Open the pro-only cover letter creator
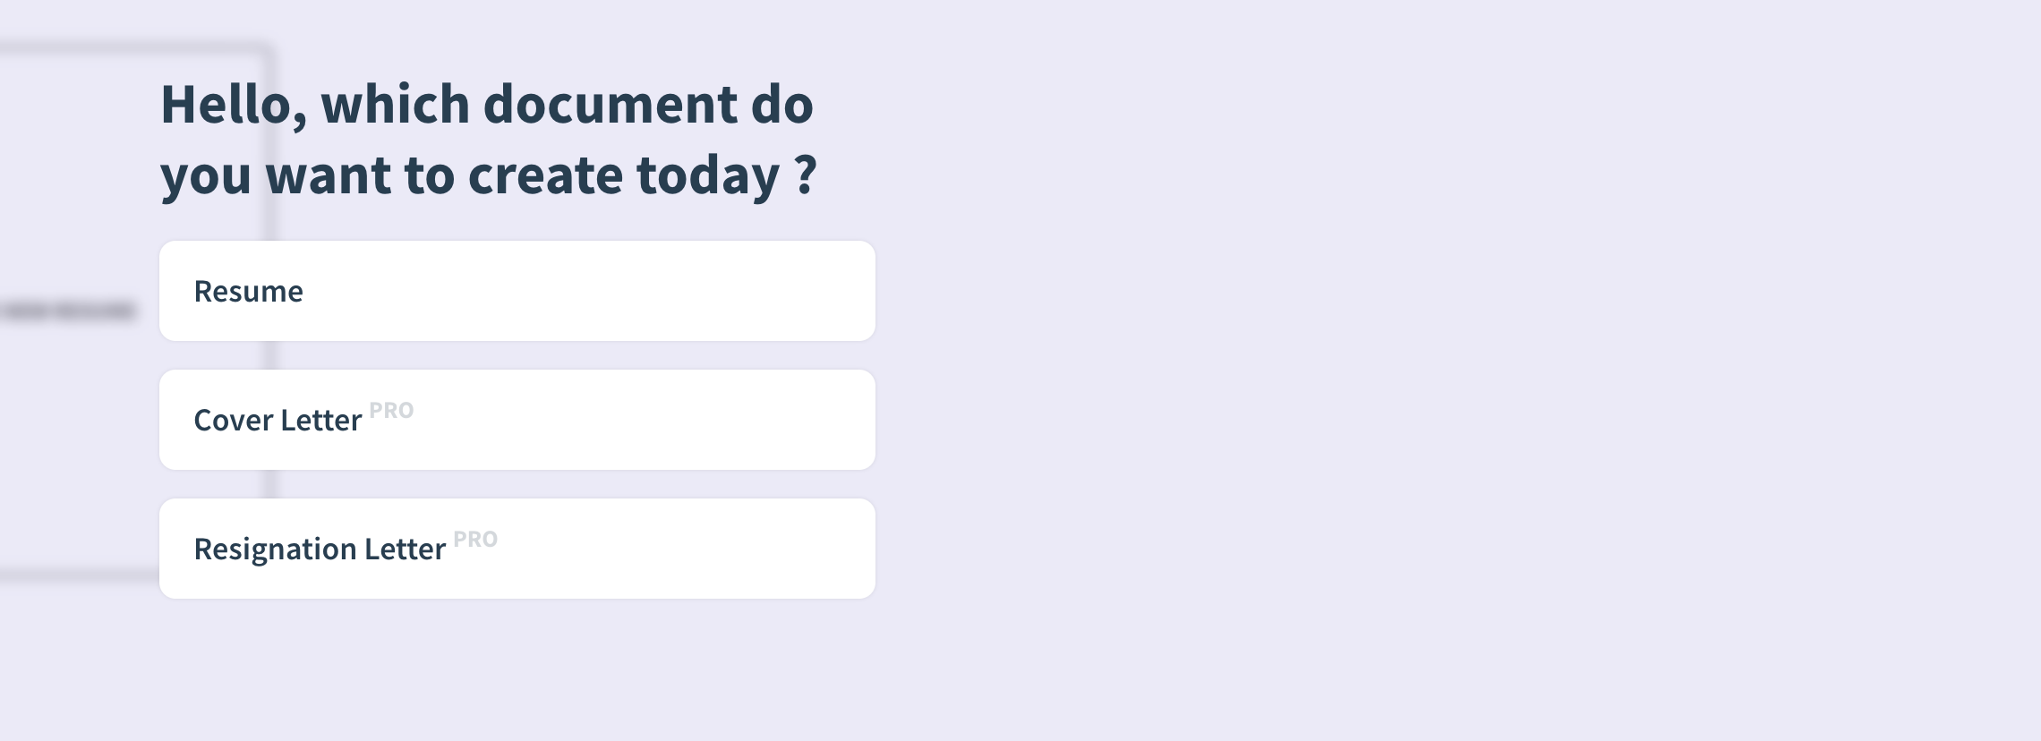Viewport: 2041px width, 741px height. click(x=517, y=420)
